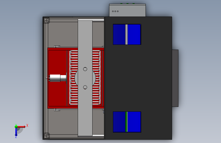Select the gray control box on top
The image size is (221, 143).
pyautogui.click(x=127, y=10)
